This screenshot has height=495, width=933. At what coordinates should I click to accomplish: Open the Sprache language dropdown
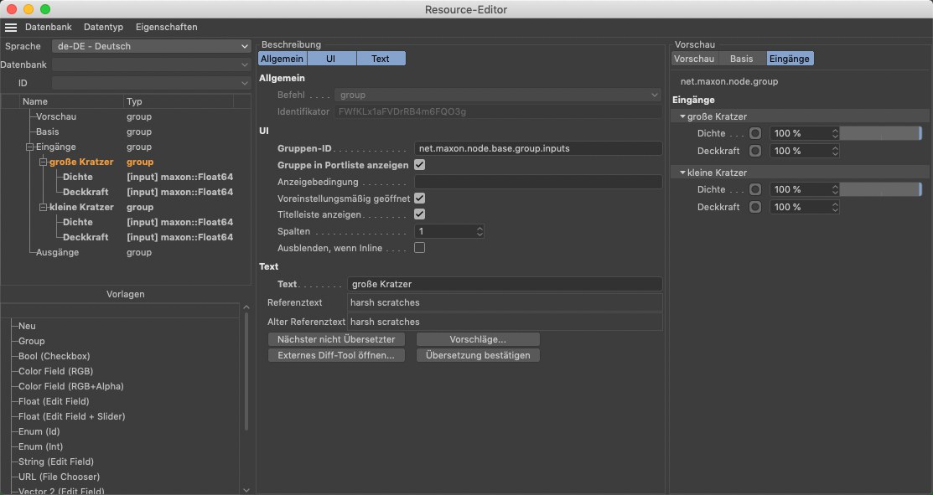tap(151, 46)
